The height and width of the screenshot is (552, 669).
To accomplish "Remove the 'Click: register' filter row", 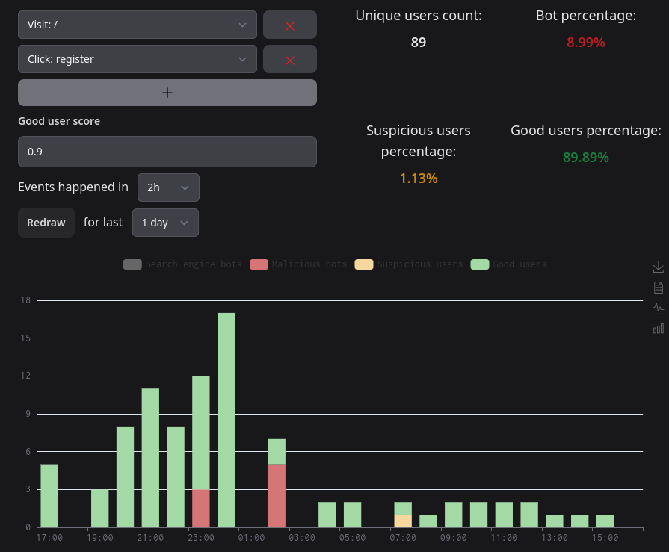I will 290,59.
